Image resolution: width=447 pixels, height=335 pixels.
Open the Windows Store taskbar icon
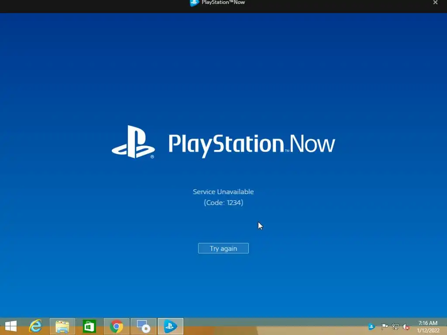(x=89, y=326)
